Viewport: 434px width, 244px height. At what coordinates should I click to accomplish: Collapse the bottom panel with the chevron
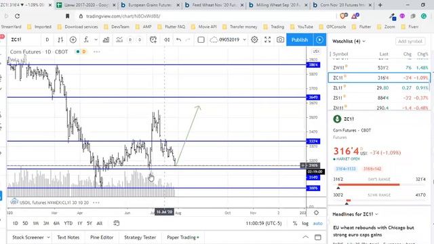[x=306, y=237]
